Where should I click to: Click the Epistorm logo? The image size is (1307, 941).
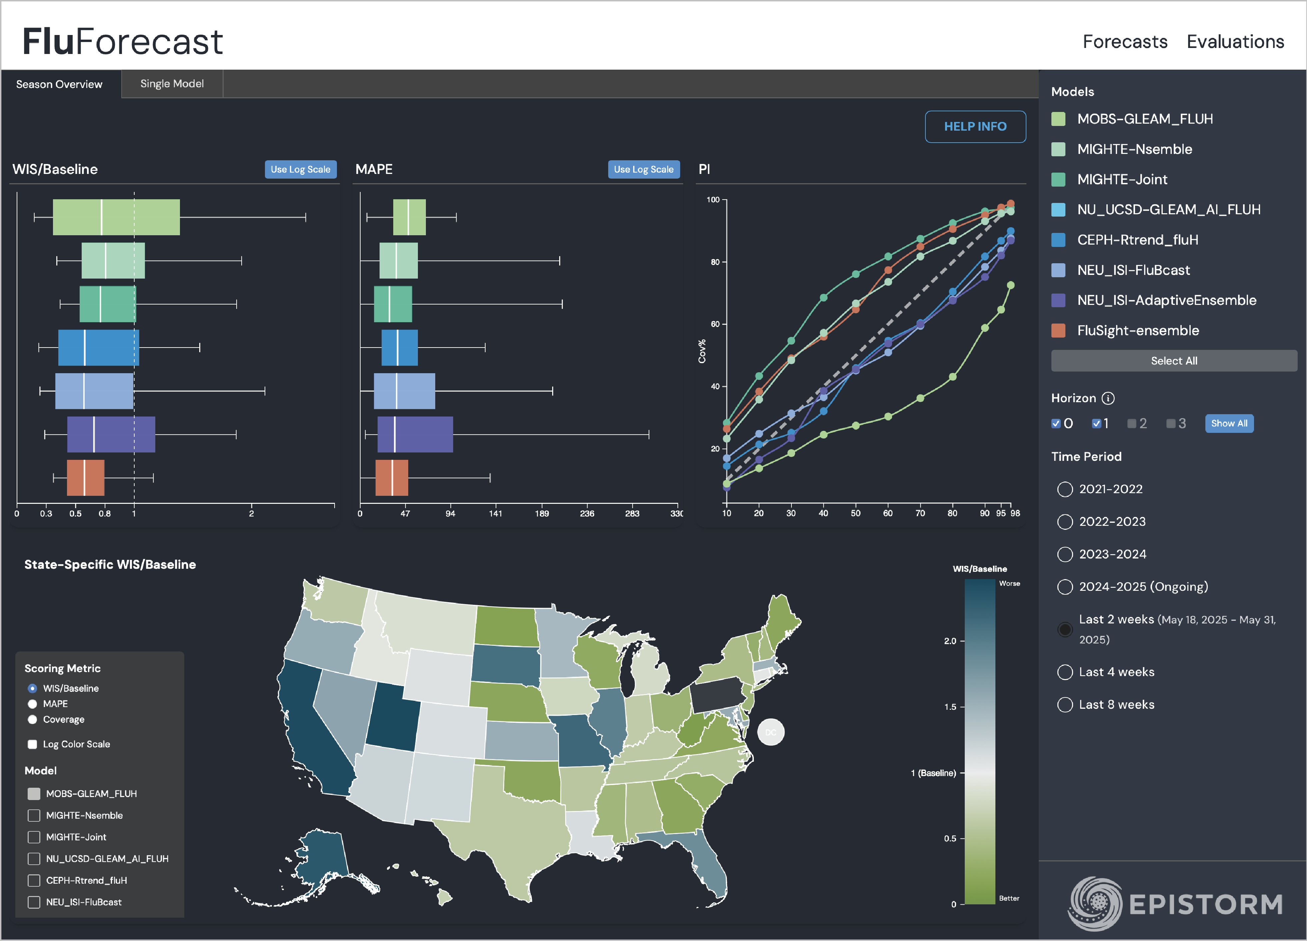click(1176, 904)
